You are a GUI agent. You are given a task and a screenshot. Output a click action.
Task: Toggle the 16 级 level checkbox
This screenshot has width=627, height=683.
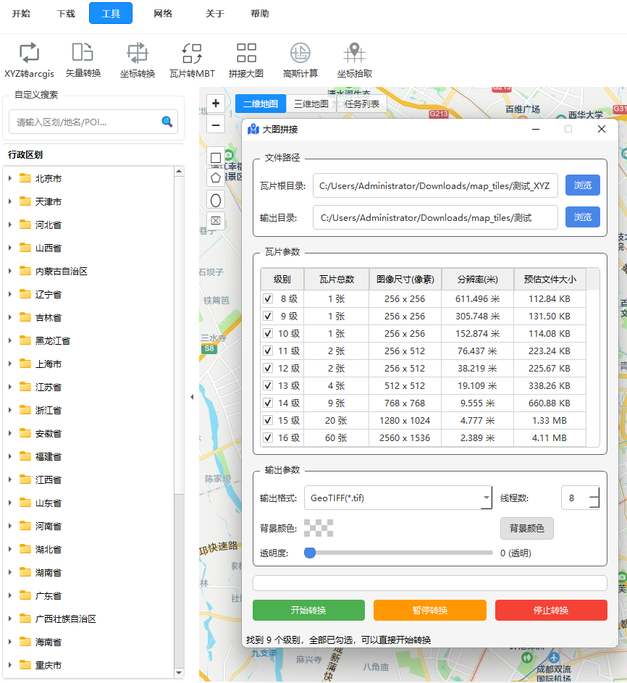(268, 437)
